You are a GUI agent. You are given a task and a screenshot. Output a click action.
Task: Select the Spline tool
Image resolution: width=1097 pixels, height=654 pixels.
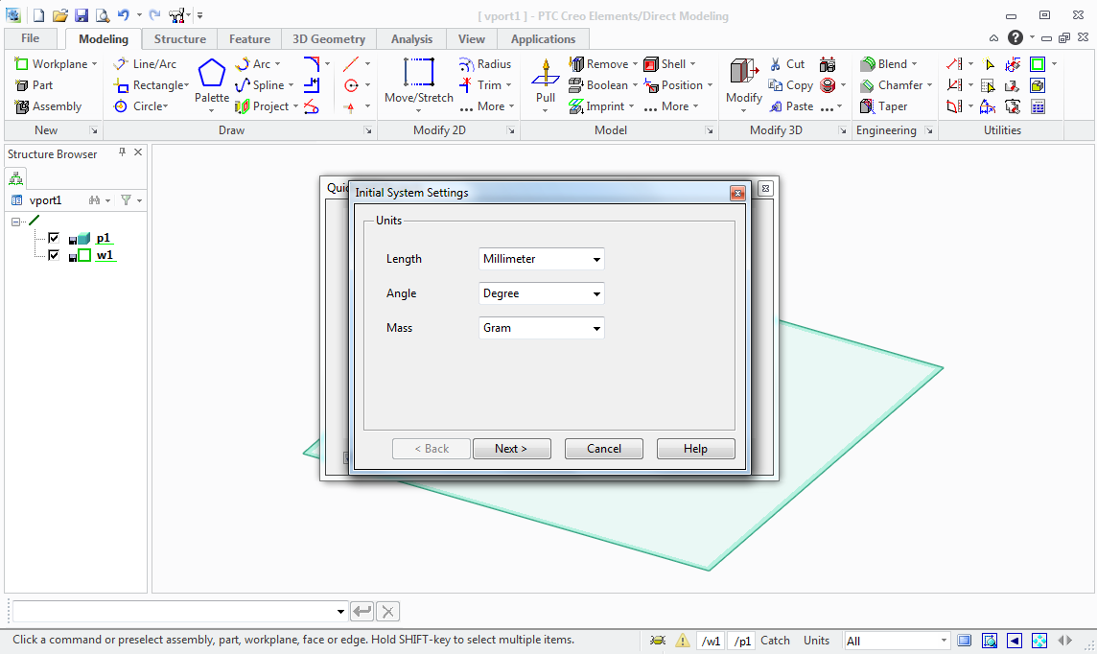point(263,85)
